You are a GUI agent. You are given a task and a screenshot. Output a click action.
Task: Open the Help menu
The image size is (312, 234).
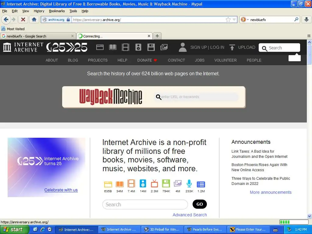click(85, 11)
